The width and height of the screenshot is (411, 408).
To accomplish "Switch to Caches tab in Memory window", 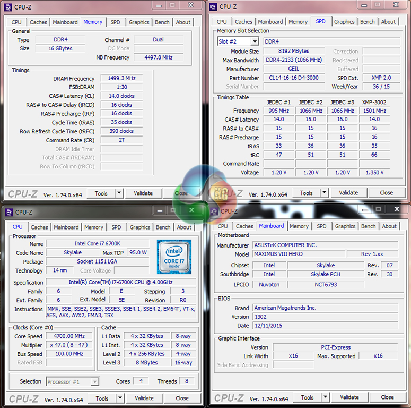I will (x=38, y=22).
